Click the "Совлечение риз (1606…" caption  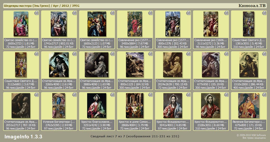coord(211,40)
